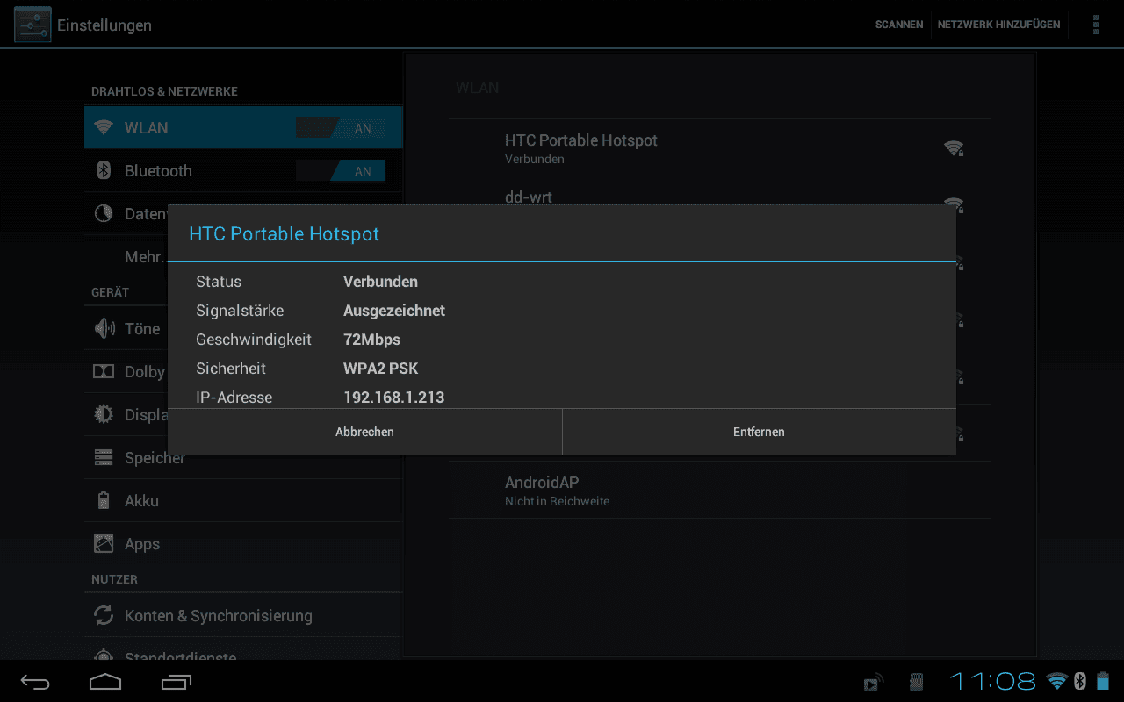Open the Apps settings entry
Image resolution: width=1124 pixels, height=702 pixels.
(x=243, y=544)
